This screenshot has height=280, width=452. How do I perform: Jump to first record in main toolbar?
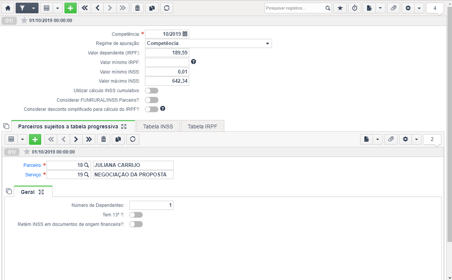84,8
